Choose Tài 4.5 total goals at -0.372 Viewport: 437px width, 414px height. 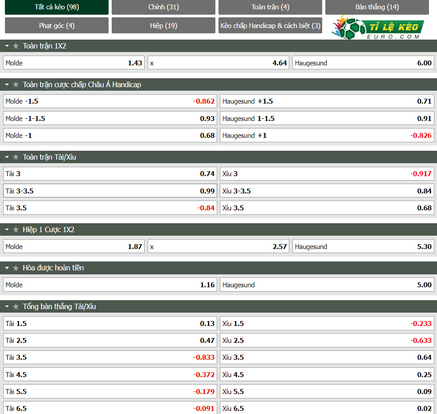click(110, 374)
